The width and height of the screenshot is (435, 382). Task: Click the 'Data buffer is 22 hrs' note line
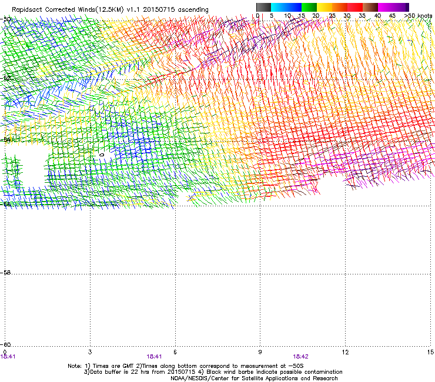pos(213,372)
